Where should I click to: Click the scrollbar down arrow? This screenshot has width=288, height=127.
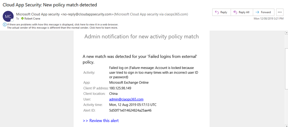[285, 125]
